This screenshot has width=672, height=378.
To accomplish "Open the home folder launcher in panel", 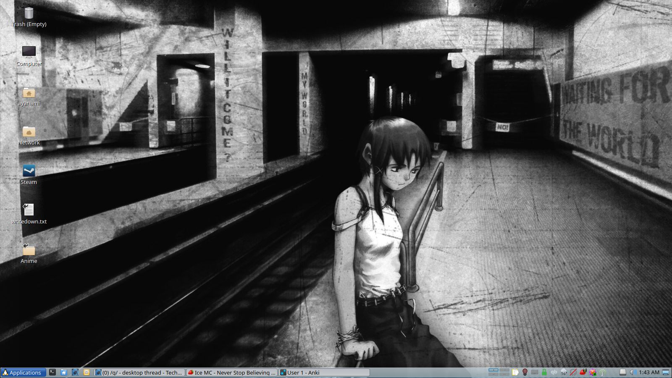I will click(x=64, y=372).
